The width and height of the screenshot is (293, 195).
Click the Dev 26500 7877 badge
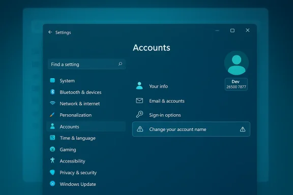pos(236,84)
